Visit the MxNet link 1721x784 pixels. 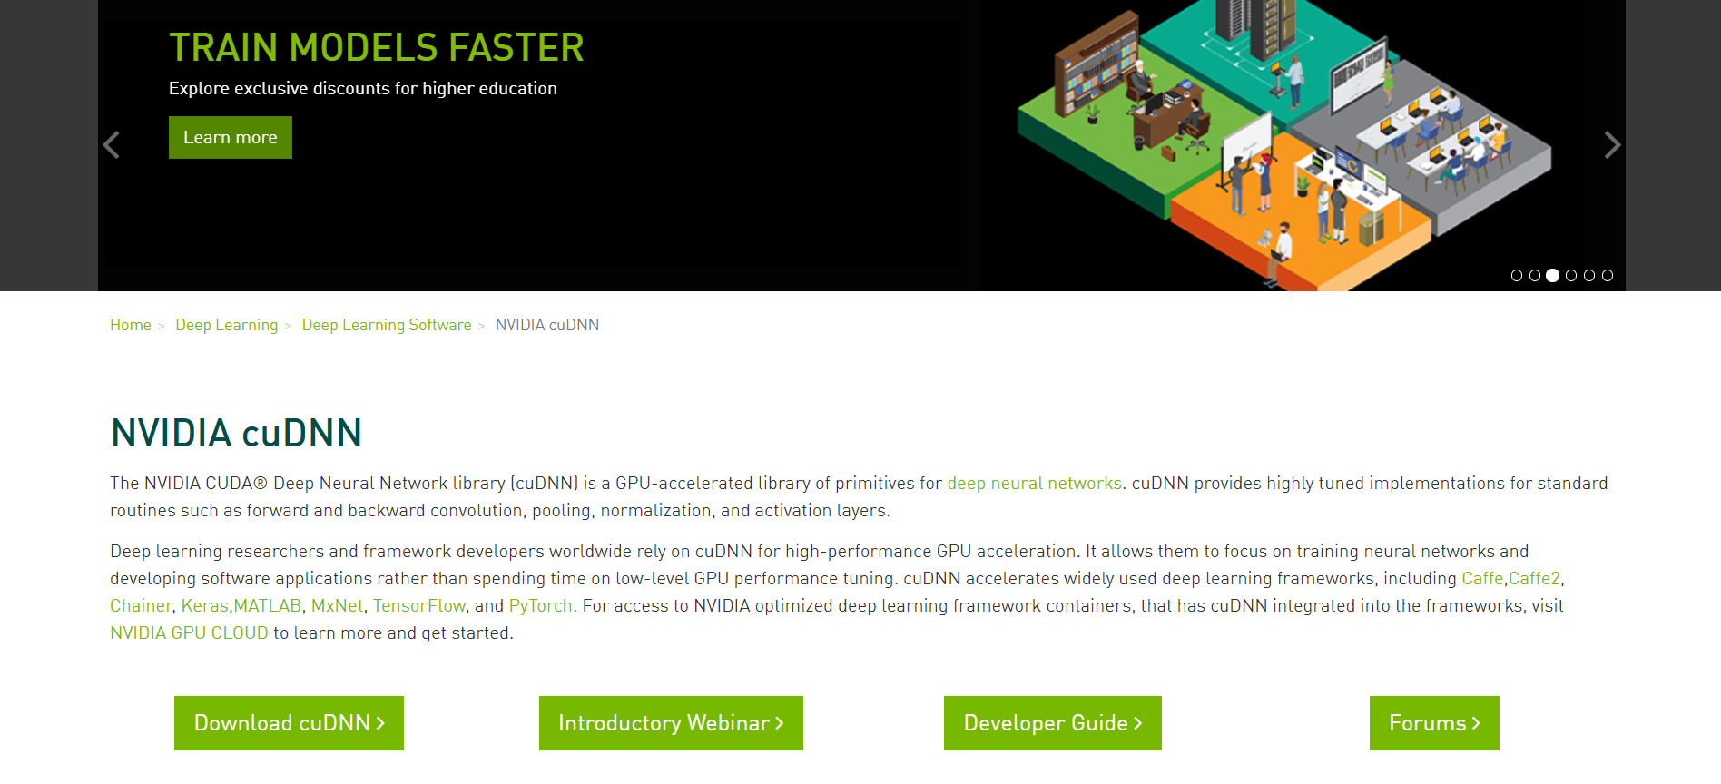tap(338, 606)
